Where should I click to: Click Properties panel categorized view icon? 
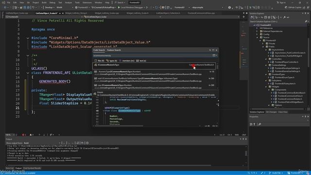tap(251, 124)
